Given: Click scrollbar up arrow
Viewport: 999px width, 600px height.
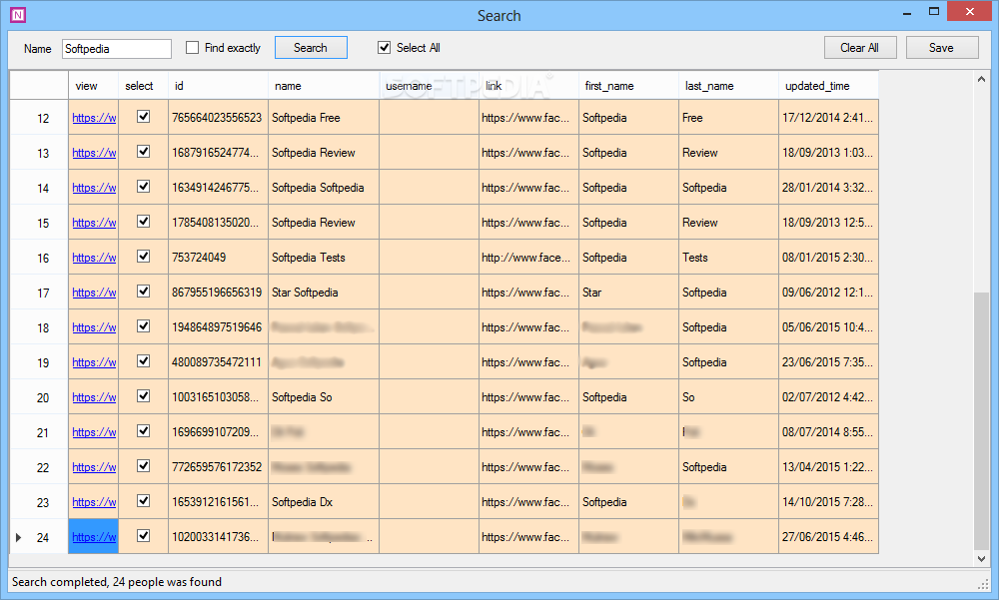Looking at the screenshot, I should [x=981, y=79].
